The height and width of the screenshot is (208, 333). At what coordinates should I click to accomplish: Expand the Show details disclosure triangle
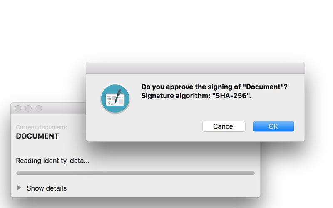[19, 188]
